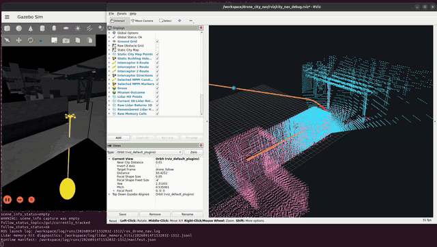The height and width of the screenshot is (247, 437).
Task: Click the RViz add tool plus icon
Action: point(180,21)
